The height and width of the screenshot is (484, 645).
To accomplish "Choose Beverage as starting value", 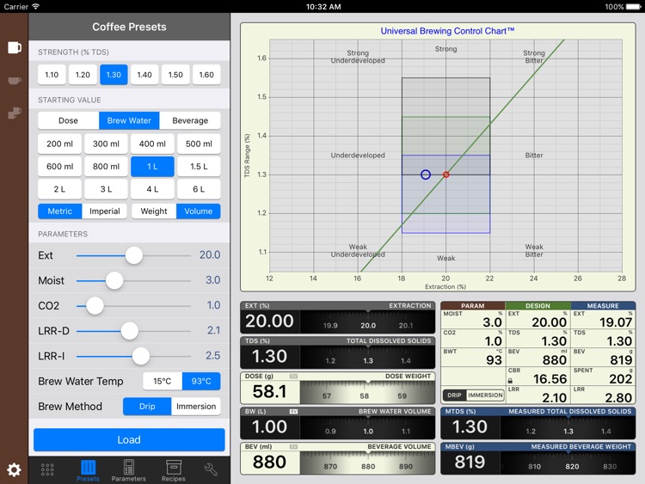I will pos(190,120).
